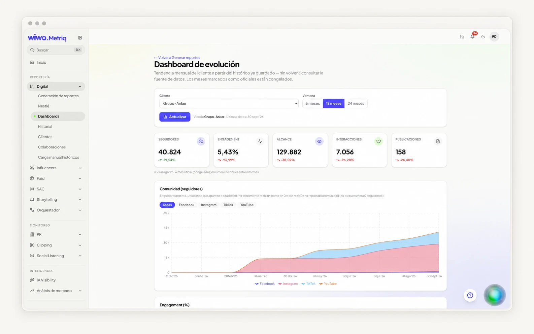Expand the Social Listening chevron
The image size is (534, 334).
pyautogui.click(x=80, y=256)
